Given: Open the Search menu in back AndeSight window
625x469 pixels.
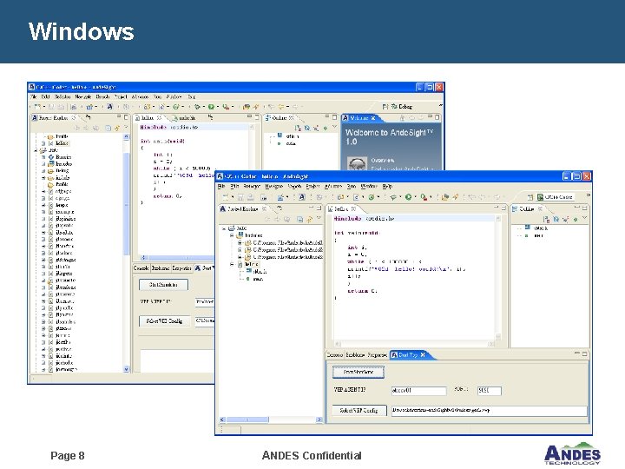Looking at the screenshot, I should point(102,96).
